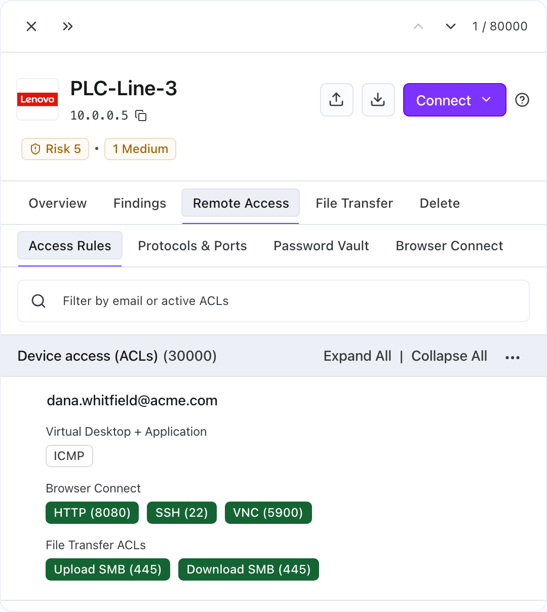Image resolution: width=547 pixels, height=612 pixels.
Task: Click the download icon button
Action: [x=378, y=100]
